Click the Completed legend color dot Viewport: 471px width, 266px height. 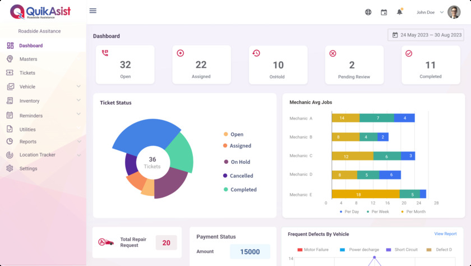pos(226,190)
